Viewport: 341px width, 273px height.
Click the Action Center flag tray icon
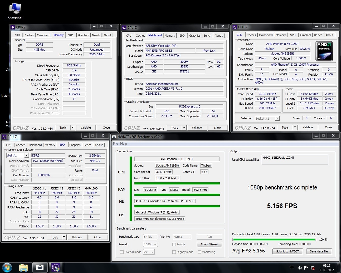click(x=306, y=268)
